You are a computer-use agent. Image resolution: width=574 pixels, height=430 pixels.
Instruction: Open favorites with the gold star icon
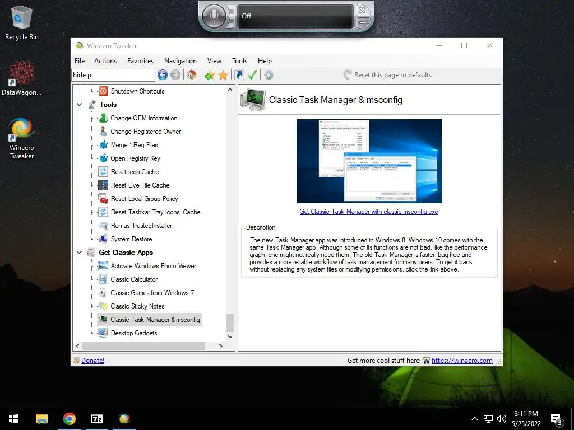click(223, 76)
